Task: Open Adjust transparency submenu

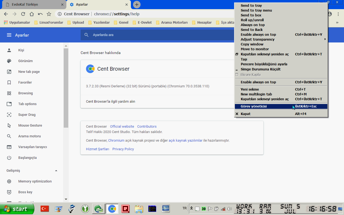Action: pyautogui.click(x=281, y=40)
